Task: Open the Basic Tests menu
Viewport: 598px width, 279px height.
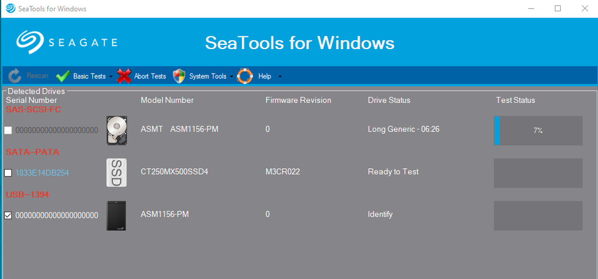Action: [x=89, y=77]
